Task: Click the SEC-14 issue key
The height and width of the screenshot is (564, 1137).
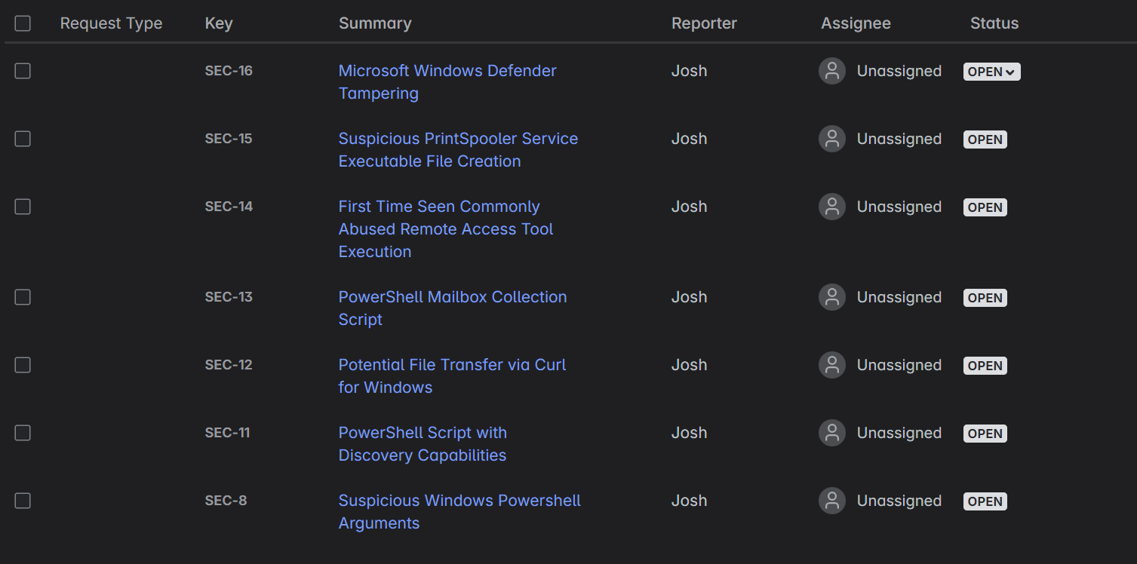Action: coord(229,207)
